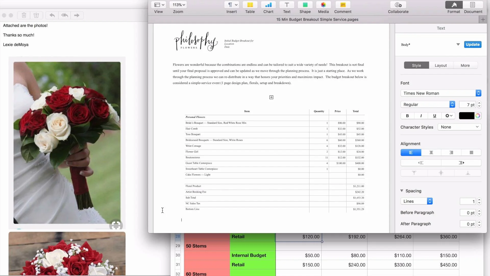Click the Table toolbar icon
This screenshot has height=276, width=490.
click(250, 5)
